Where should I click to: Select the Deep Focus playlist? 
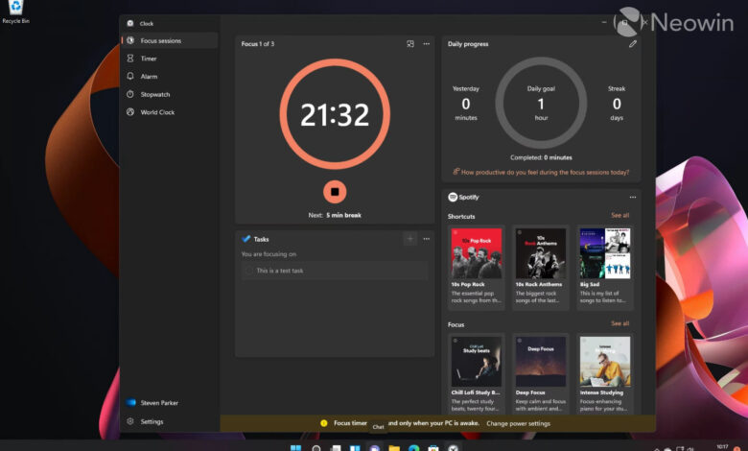[x=541, y=373]
